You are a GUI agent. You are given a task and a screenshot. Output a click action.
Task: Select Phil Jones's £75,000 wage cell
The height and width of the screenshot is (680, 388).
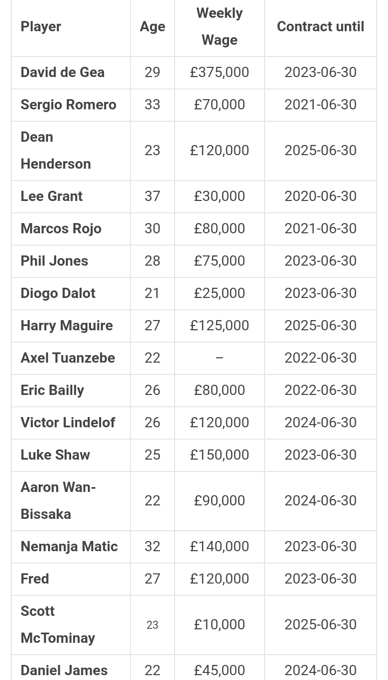click(219, 261)
